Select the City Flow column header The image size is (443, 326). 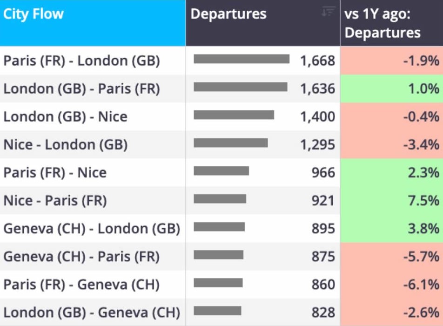[93, 23]
